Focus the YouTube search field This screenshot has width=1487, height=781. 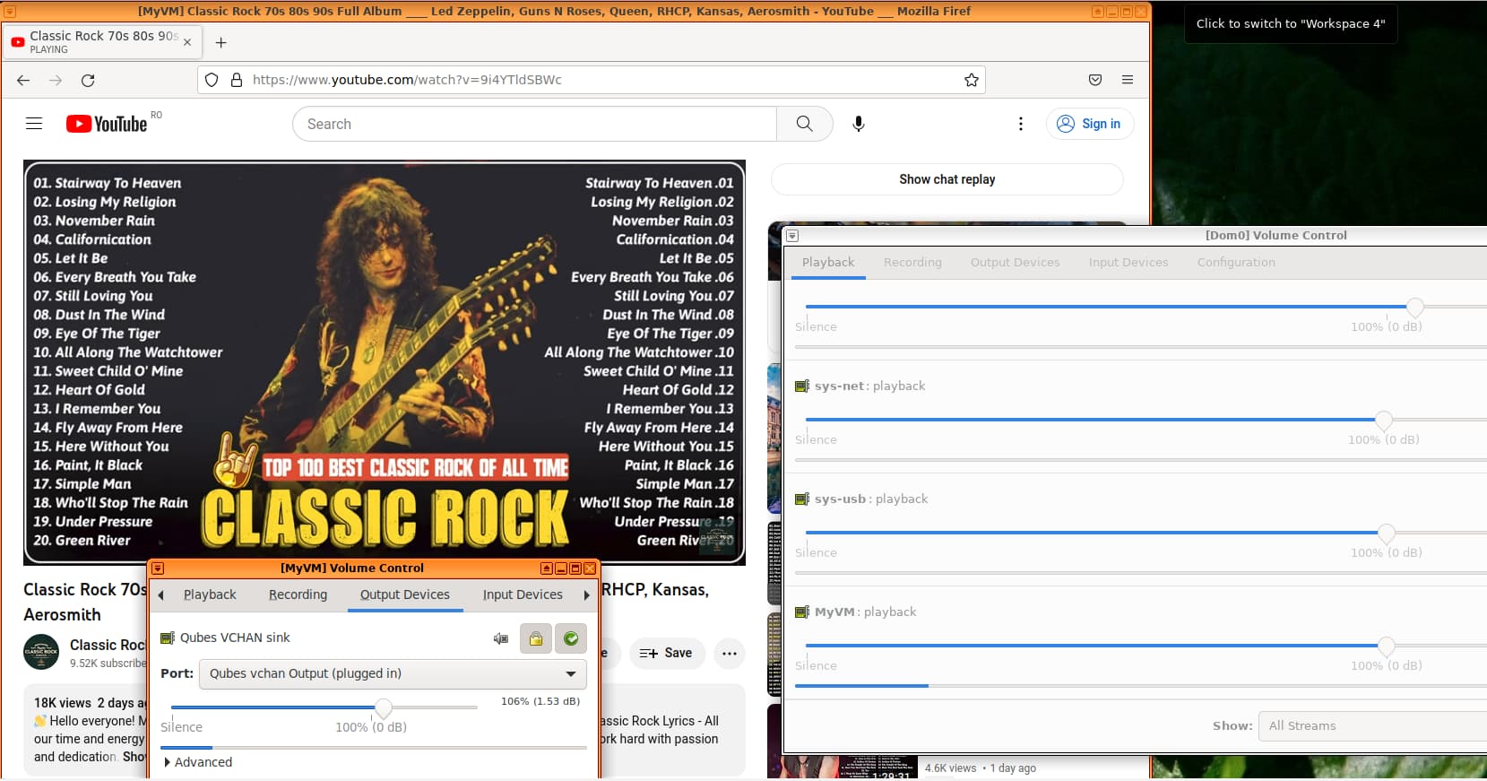pyautogui.click(x=534, y=124)
